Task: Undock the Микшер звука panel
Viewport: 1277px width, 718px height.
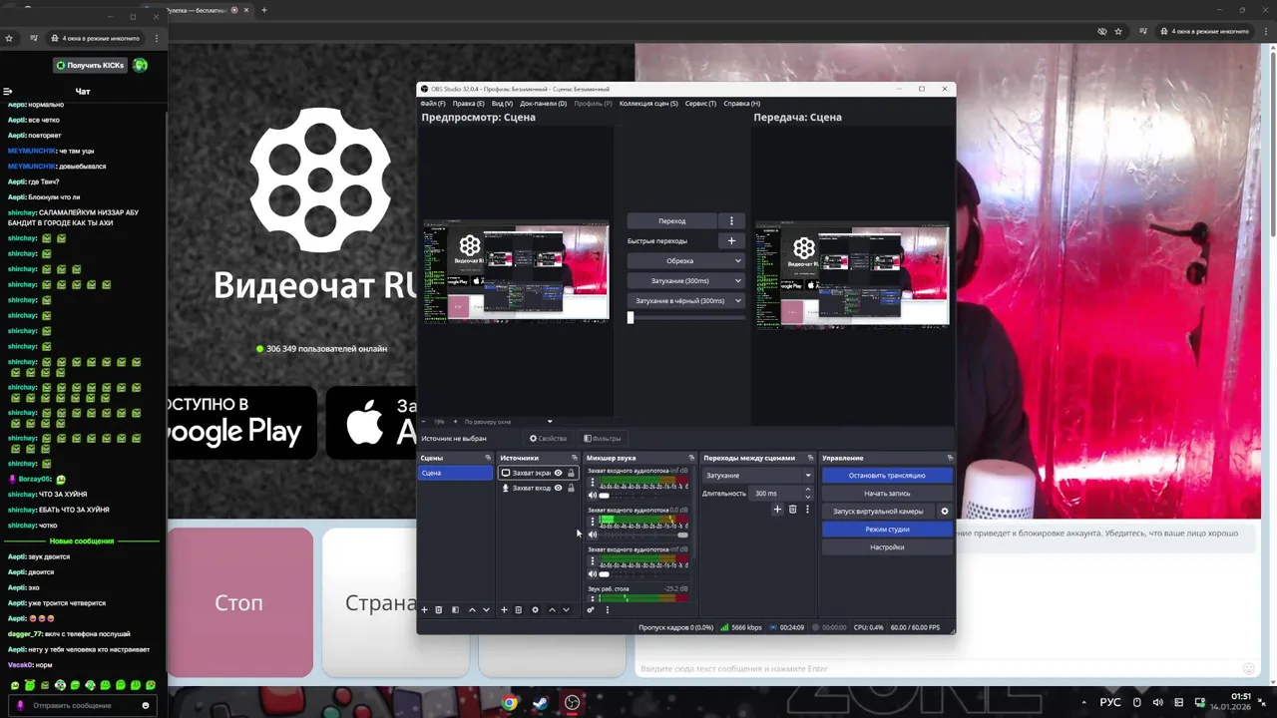Action: pyautogui.click(x=691, y=458)
